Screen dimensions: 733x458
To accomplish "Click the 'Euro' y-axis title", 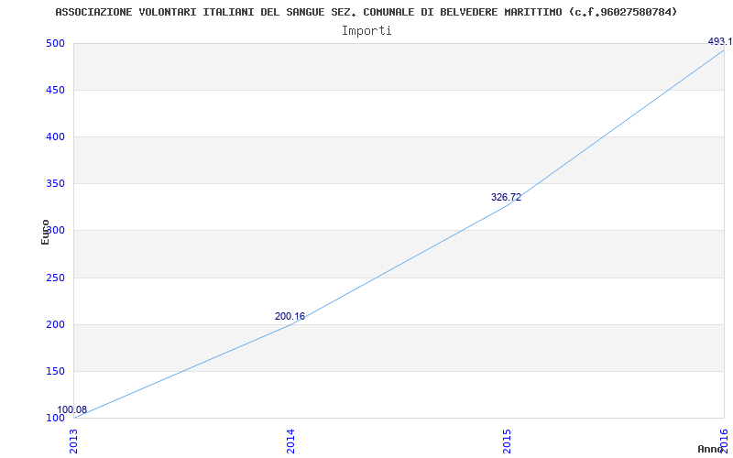I will point(45,232).
